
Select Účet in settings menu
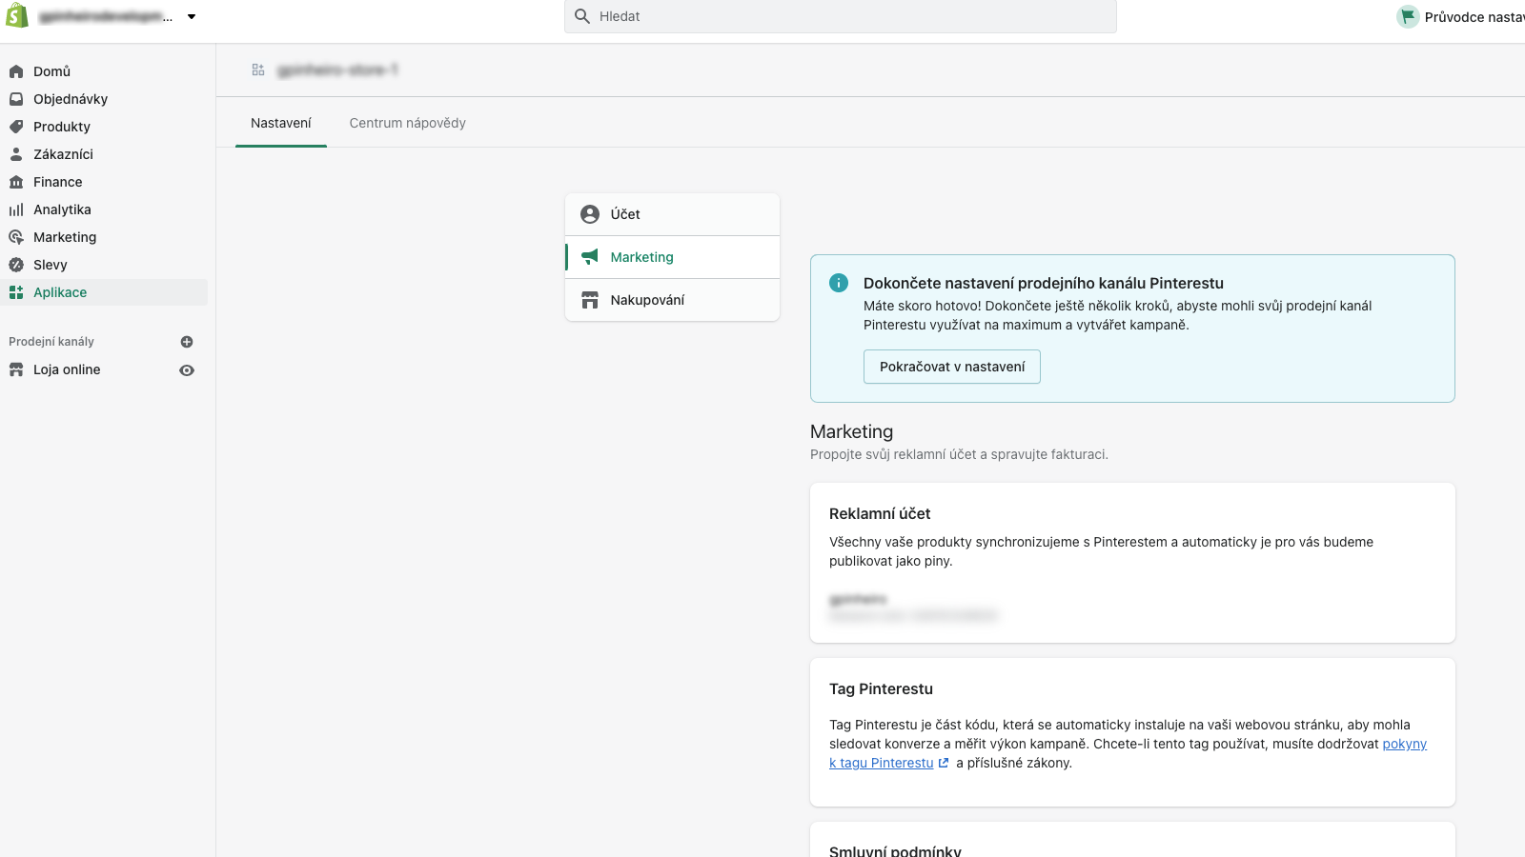pyautogui.click(x=672, y=214)
